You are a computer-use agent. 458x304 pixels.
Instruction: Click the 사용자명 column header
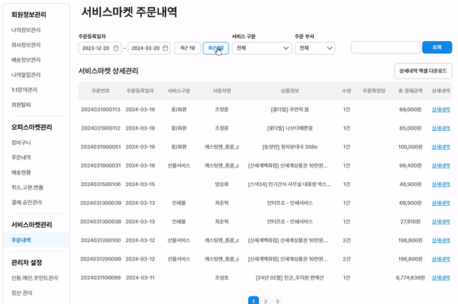point(221,91)
